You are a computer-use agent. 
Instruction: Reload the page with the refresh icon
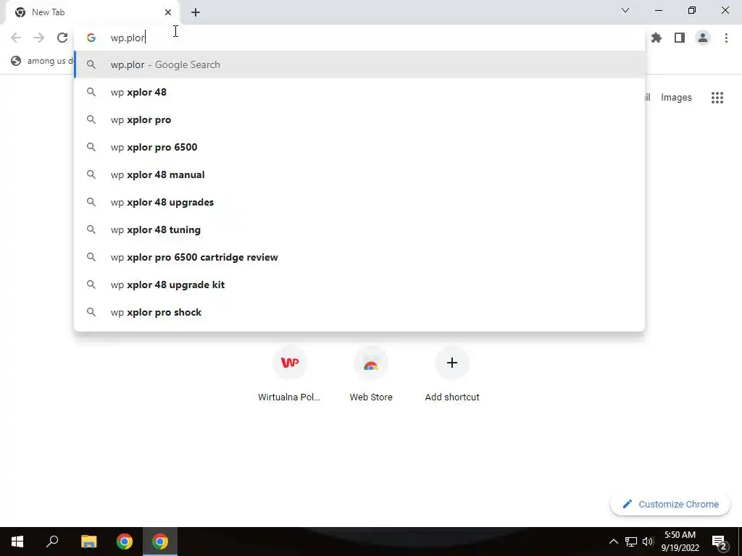(x=62, y=38)
